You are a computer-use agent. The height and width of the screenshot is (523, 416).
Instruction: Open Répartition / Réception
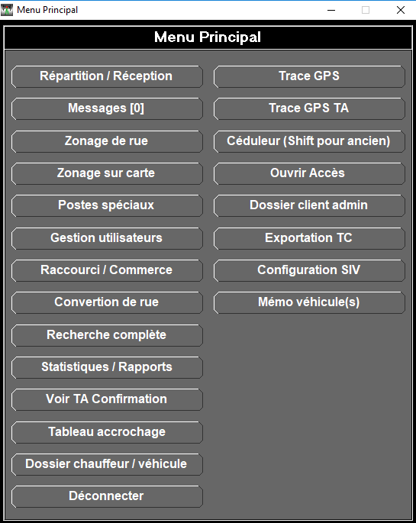point(107,76)
